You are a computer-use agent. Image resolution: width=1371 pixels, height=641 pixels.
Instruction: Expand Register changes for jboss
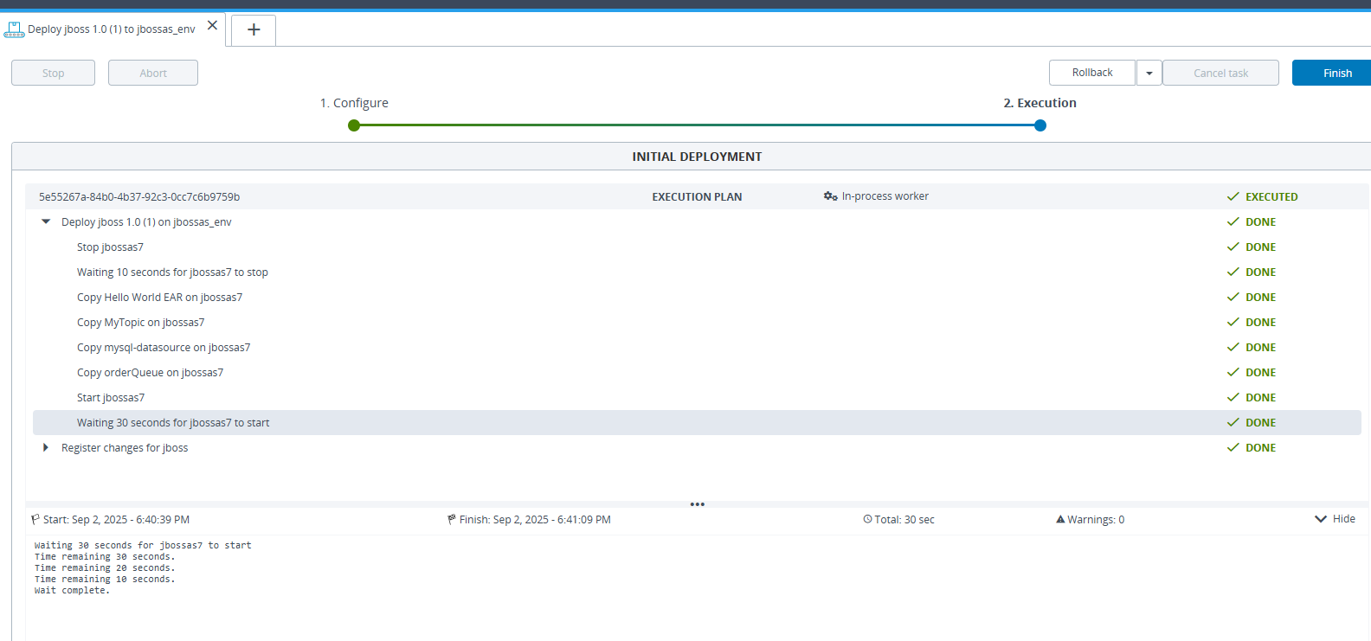pyautogui.click(x=46, y=448)
